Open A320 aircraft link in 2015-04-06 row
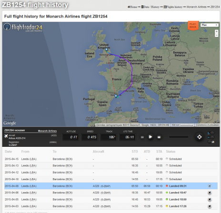Viewport: 221px width, 213px height. pos(101,193)
